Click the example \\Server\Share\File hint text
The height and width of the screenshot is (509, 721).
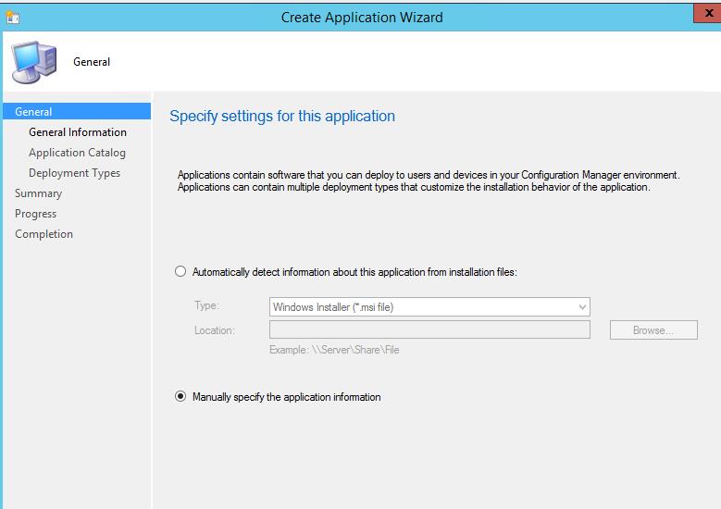click(x=334, y=350)
